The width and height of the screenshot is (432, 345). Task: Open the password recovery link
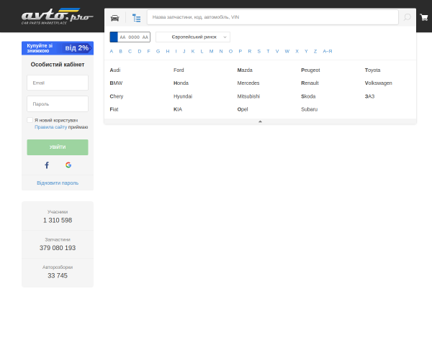click(x=58, y=183)
